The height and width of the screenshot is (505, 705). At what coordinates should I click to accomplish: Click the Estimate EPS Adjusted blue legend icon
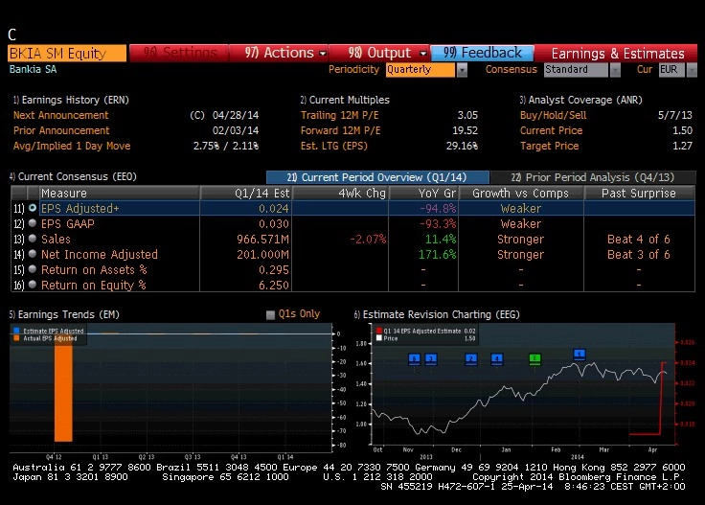pyautogui.click(x=16, y=331)
